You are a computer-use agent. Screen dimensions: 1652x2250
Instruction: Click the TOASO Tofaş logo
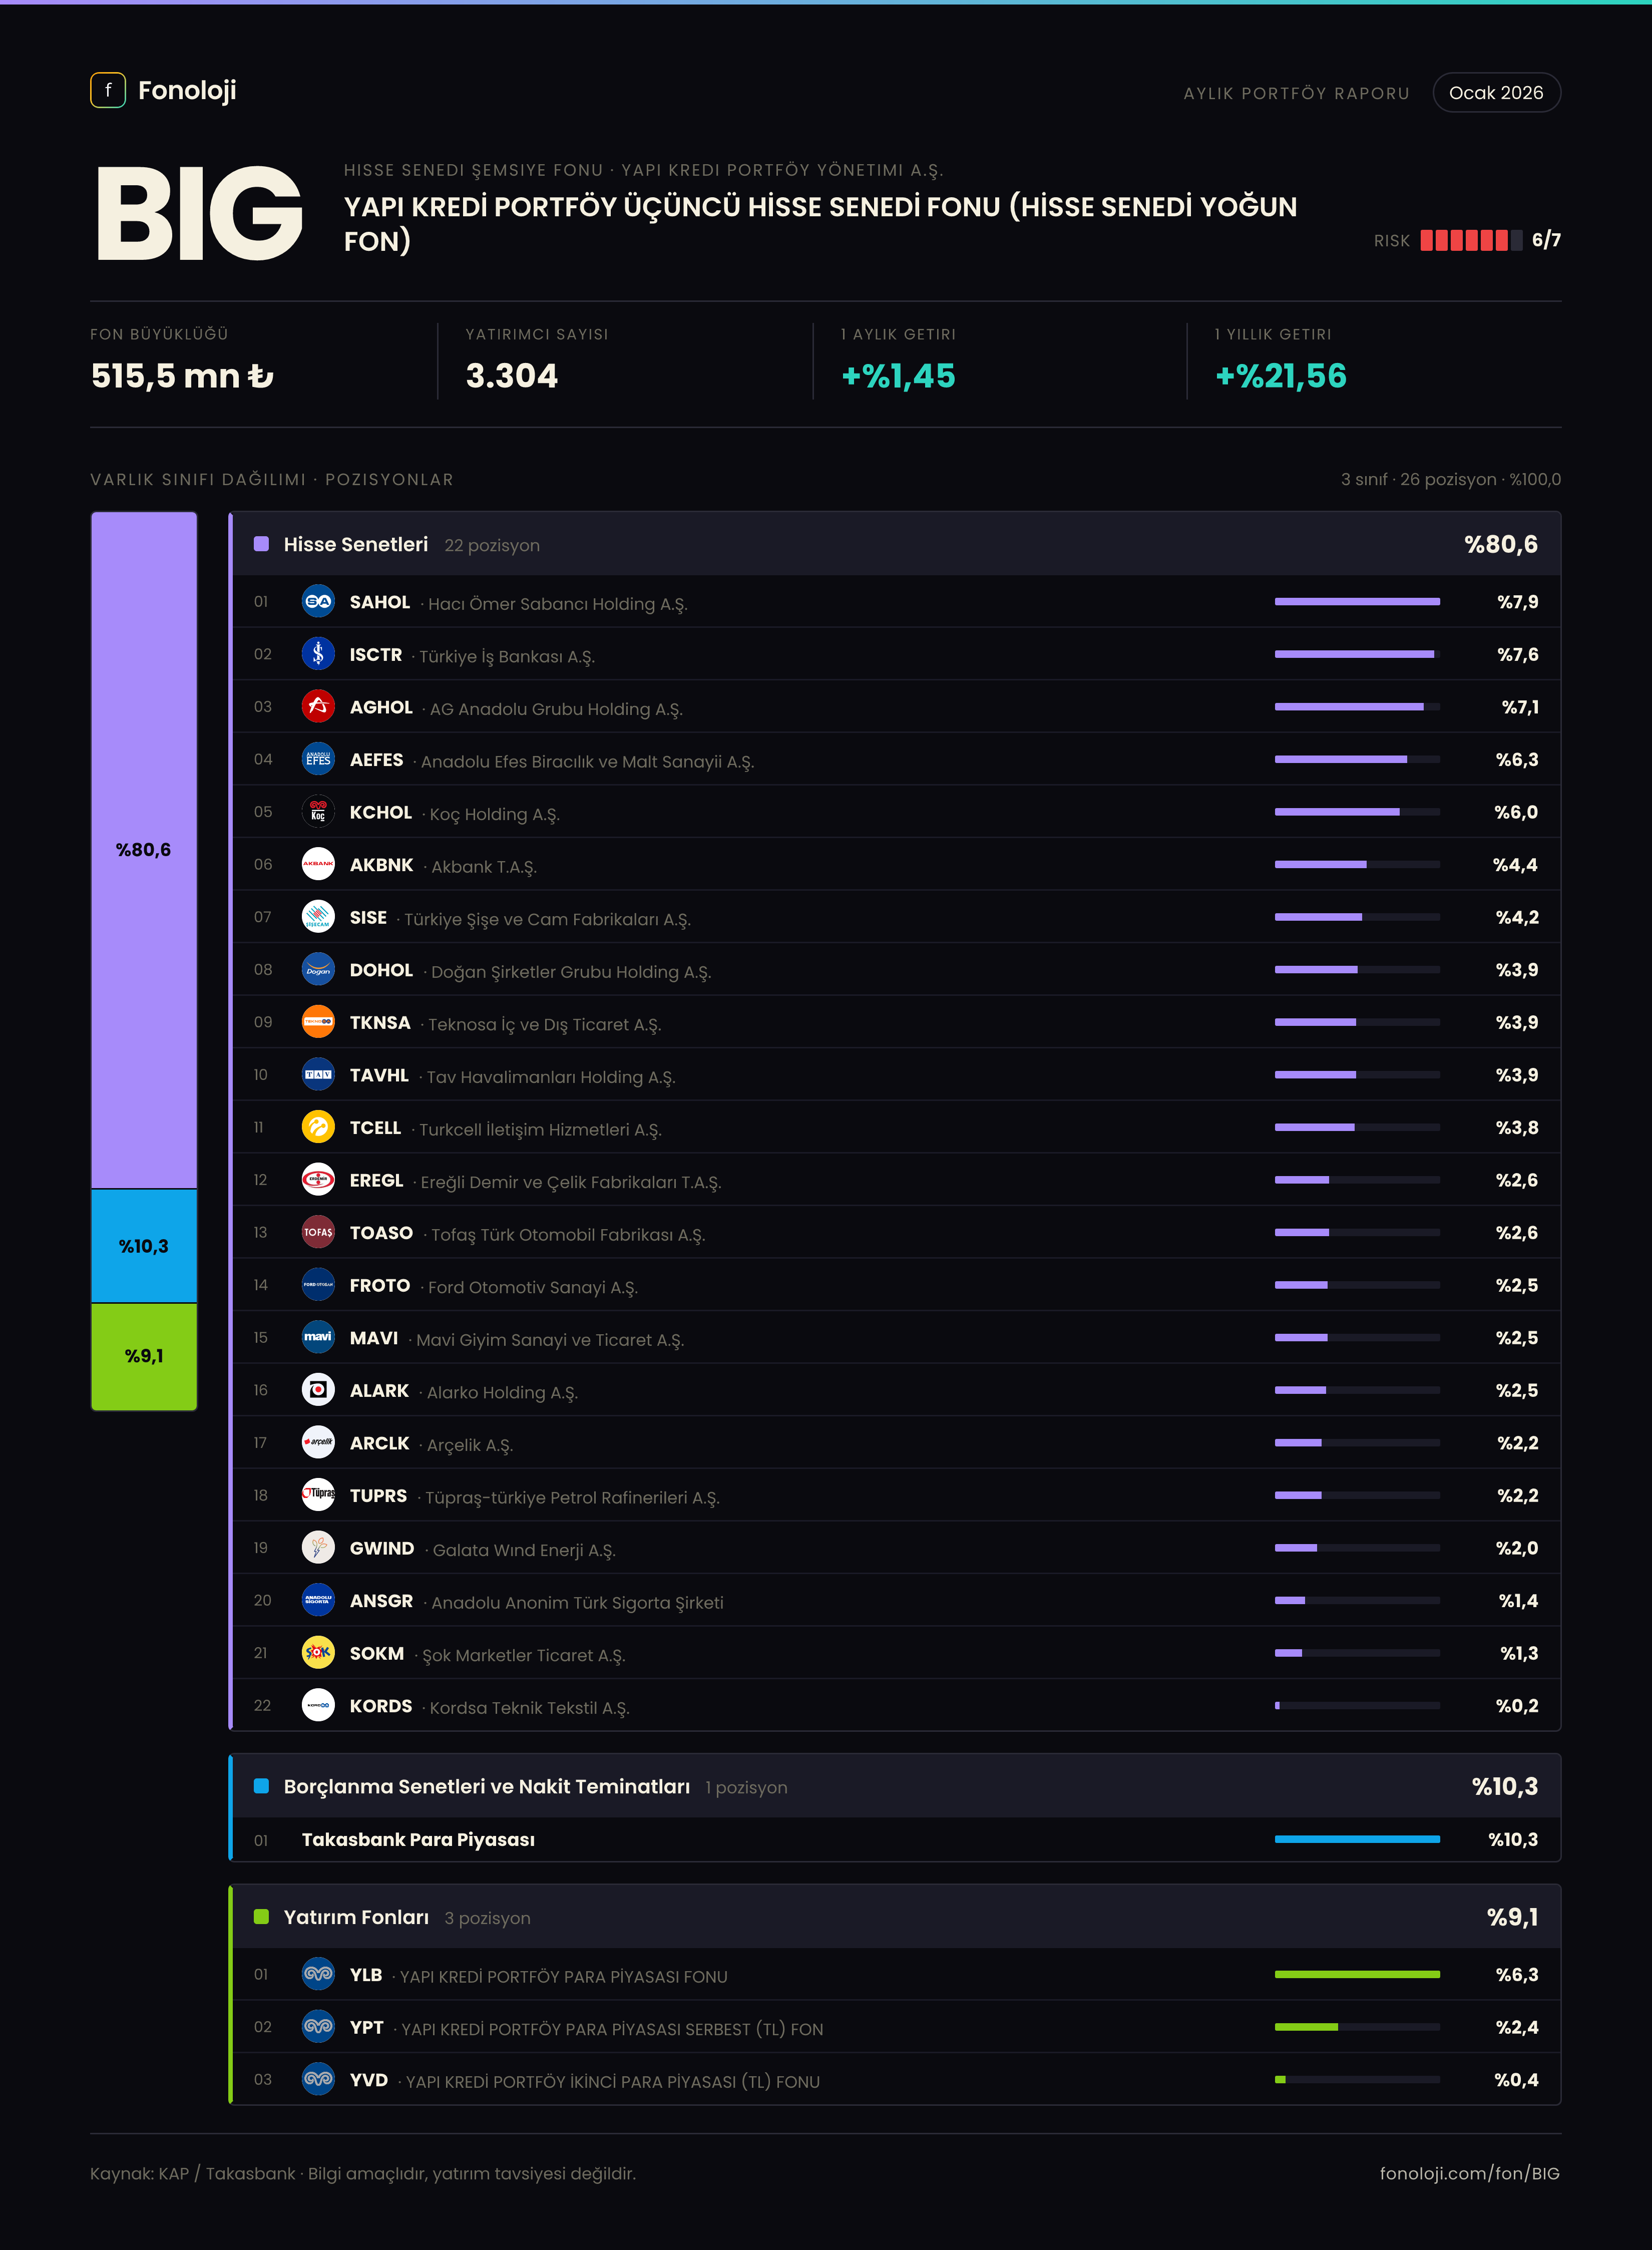(x=318, y=1232)
